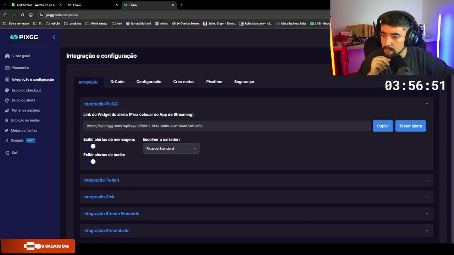
Task: Reload the page with the refresh icon
Action: (22, 15)
